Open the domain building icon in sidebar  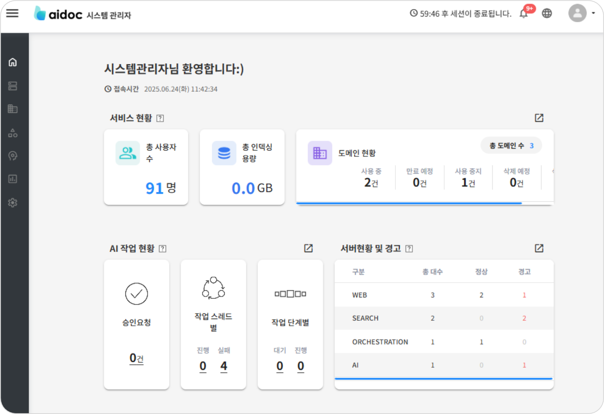tap(13, 109)
